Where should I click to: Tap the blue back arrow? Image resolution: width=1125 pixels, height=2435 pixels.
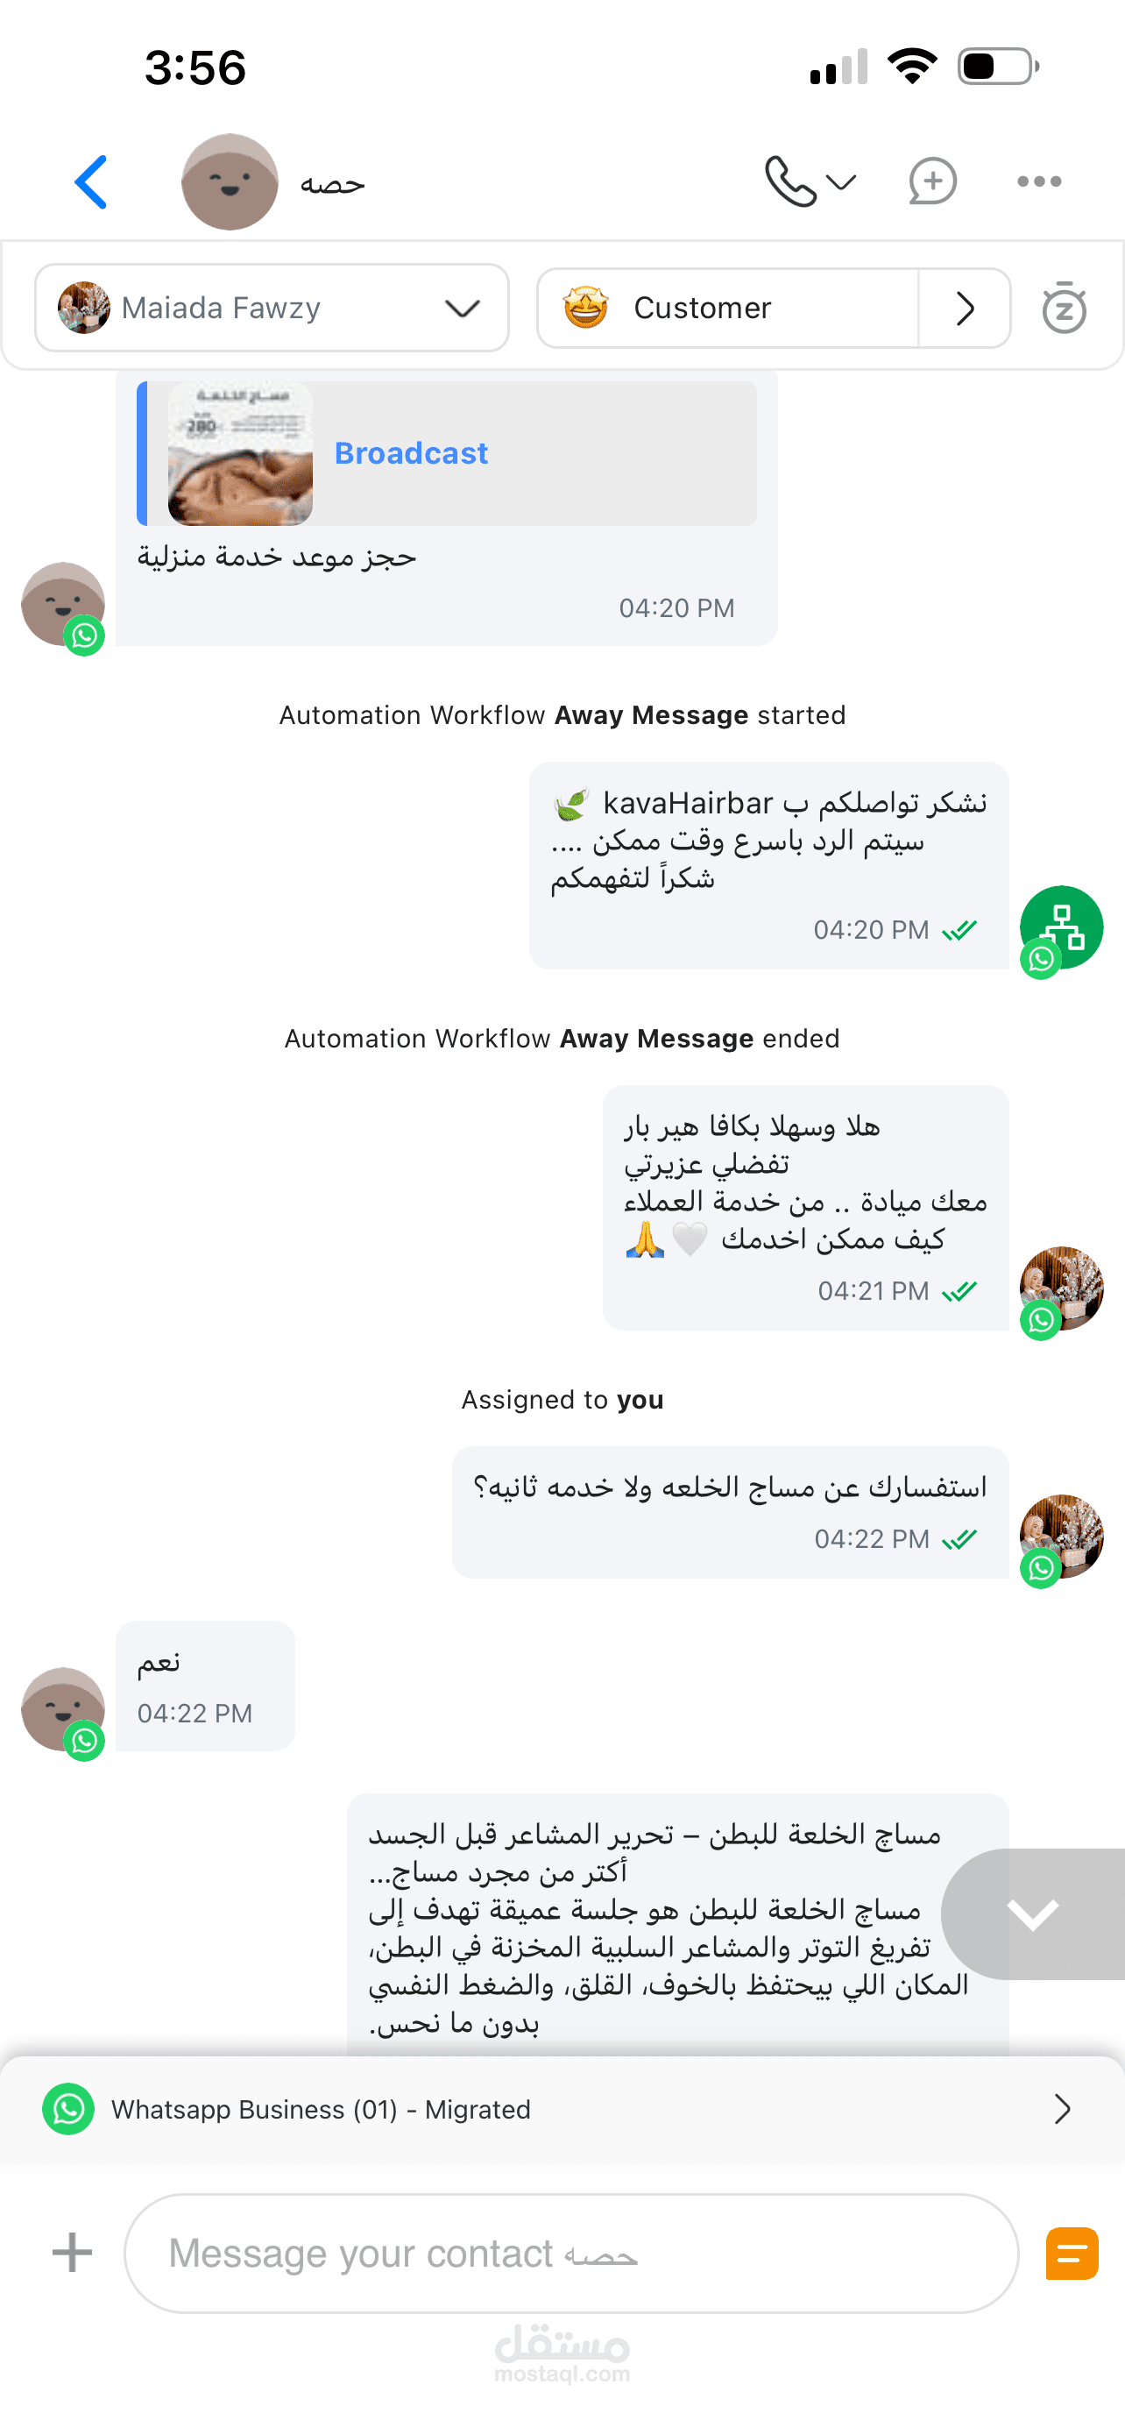[x=90, y=181]
